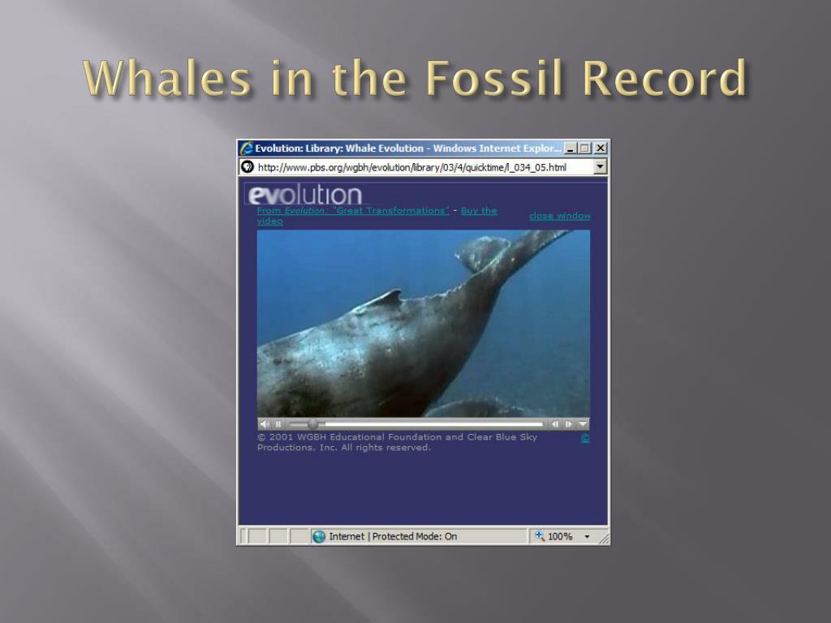Step forward one frame in video

[569, 424]
